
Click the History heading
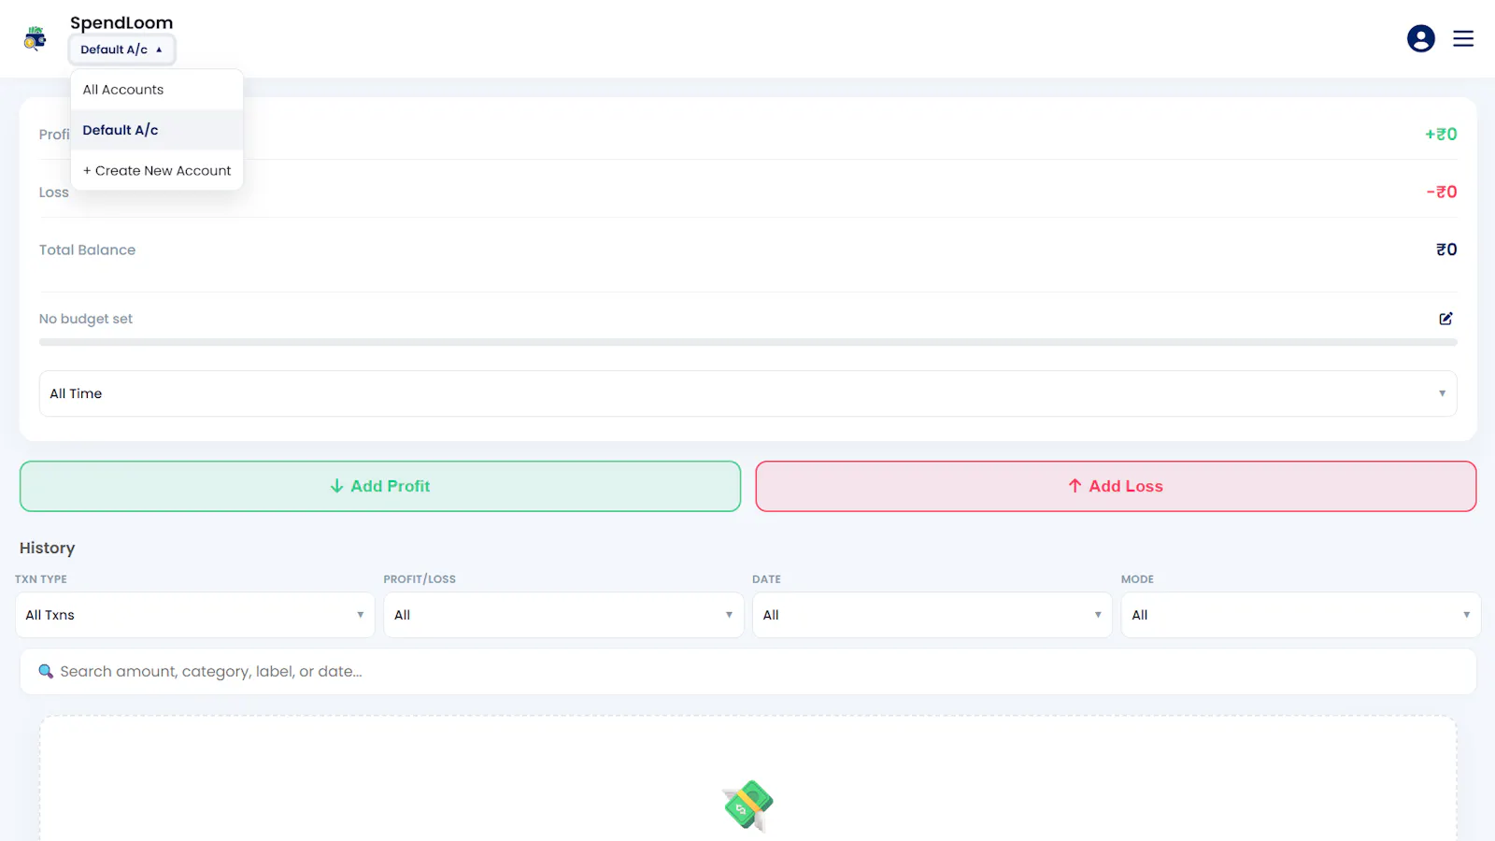(47, 548)
